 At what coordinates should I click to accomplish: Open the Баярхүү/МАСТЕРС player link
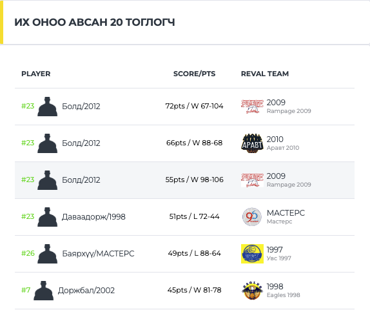point(98,254)
